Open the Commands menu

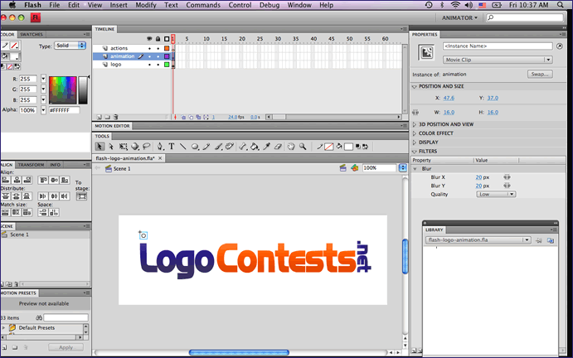pyautogui.click(x=203, y=5)
